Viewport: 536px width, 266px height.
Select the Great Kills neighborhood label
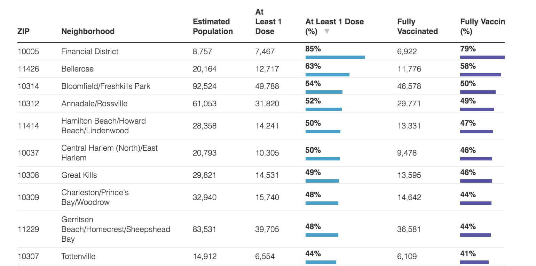(x=79, y=175)
